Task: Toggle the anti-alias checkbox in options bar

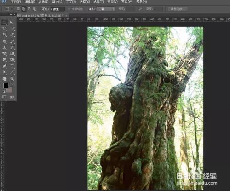Action: click(x=69, y=9)
